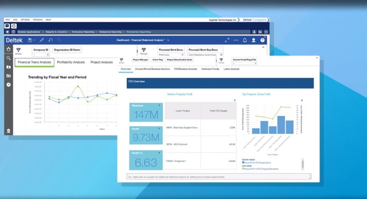Open the notifications bell icon
The image size is (367, 199).
click(x=245, y=40)
